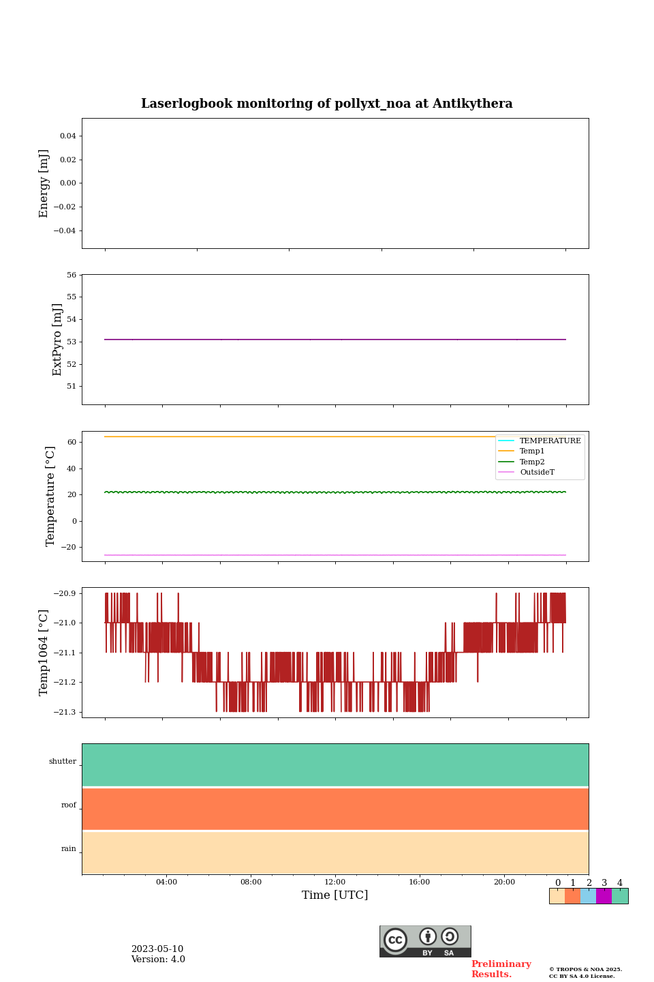Click the BY attribution person icon
This screenshot has width=654, height=982.
[x=428, y=936]
